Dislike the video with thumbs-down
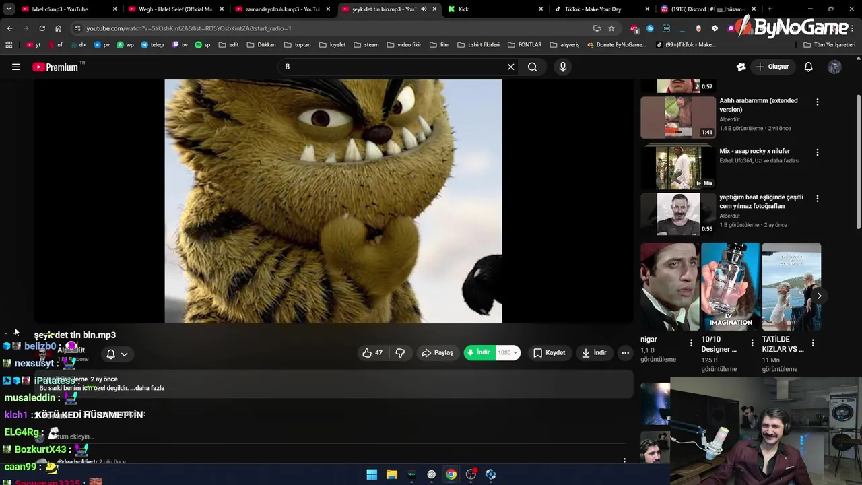The image size is (862, 485). (400, 352)
